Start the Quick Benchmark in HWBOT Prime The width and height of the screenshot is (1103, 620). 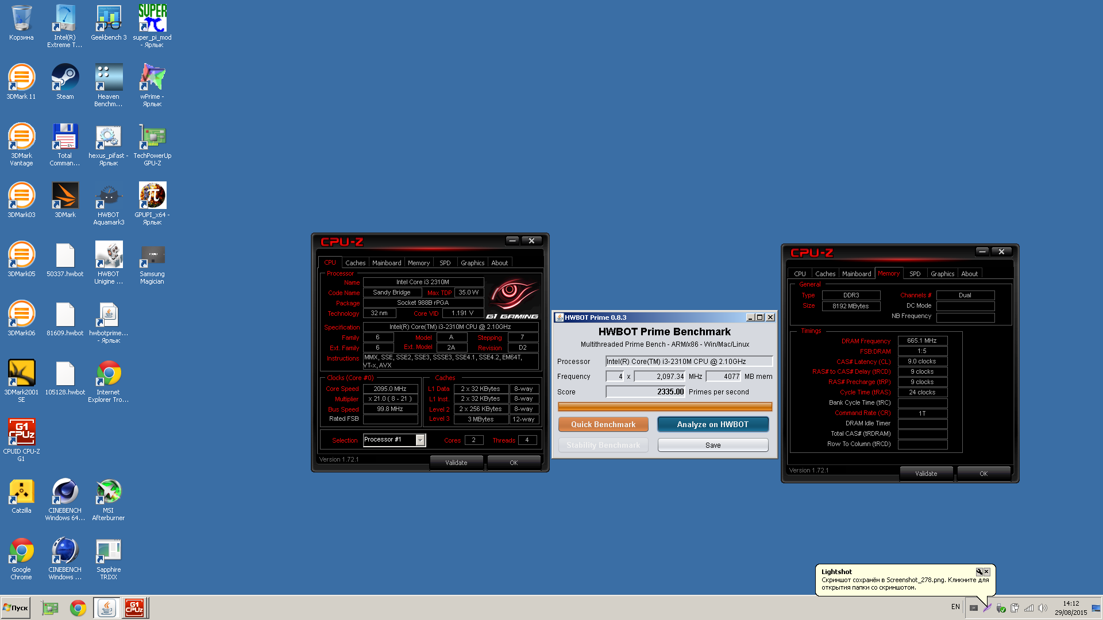(603, 424)
